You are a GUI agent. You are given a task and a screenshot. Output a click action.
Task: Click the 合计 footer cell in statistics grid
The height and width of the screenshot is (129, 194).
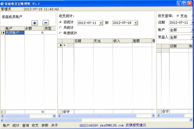coord(68,112)
